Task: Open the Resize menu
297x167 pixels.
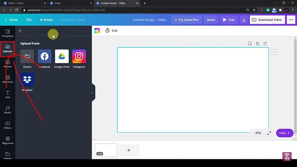Action: click(x=46, y=20)
